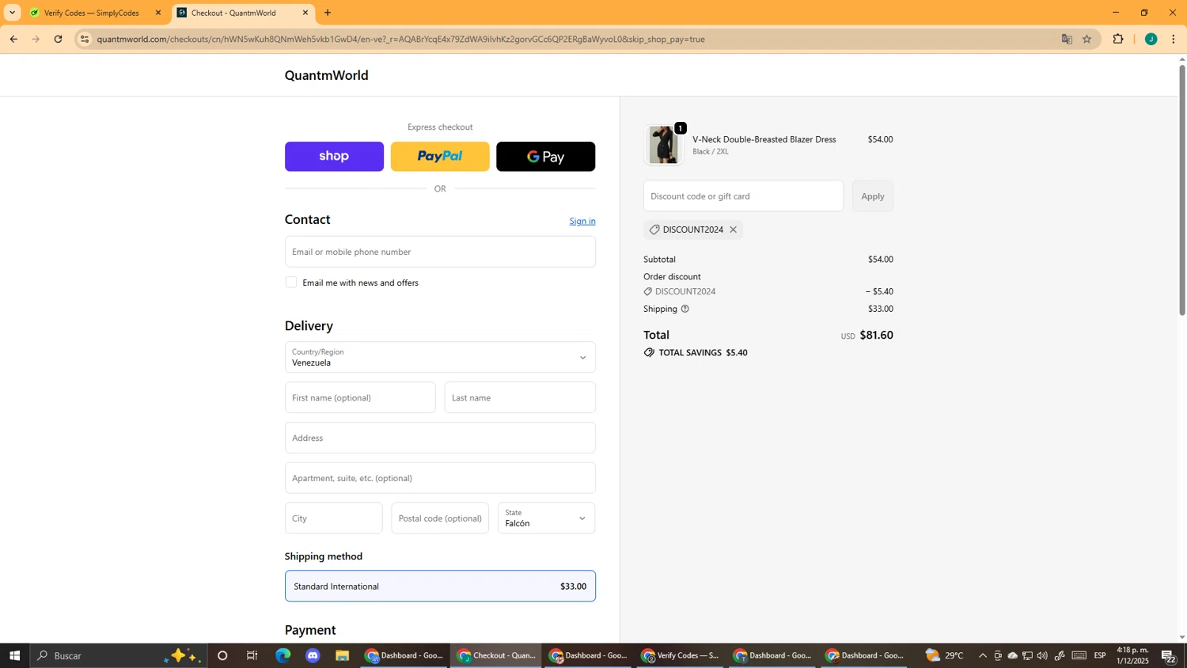Focus the Address field
This screenshot has width=1187, height=668.
coord(440,438)
